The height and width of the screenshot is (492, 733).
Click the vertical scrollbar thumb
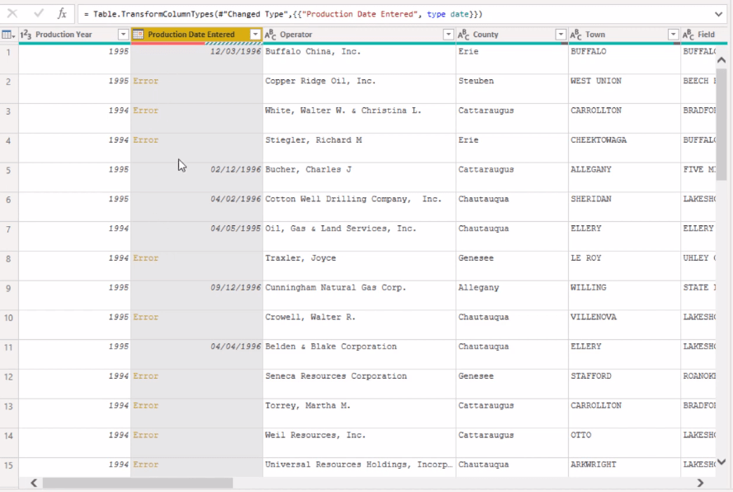click(x=721, y=125)
